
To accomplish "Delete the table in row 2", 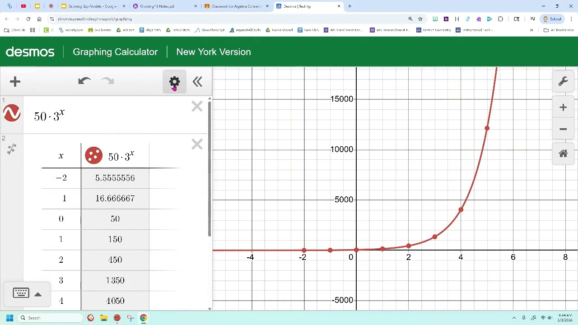I will [197, 144].
